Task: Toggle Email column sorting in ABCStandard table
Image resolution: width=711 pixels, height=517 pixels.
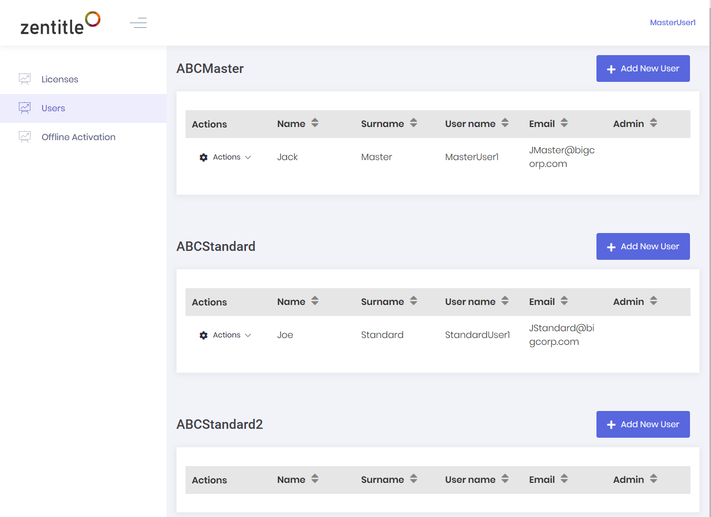Action: [x=564, y=301]
